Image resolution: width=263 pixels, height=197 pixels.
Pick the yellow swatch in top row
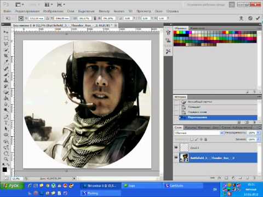click(178, 32)
